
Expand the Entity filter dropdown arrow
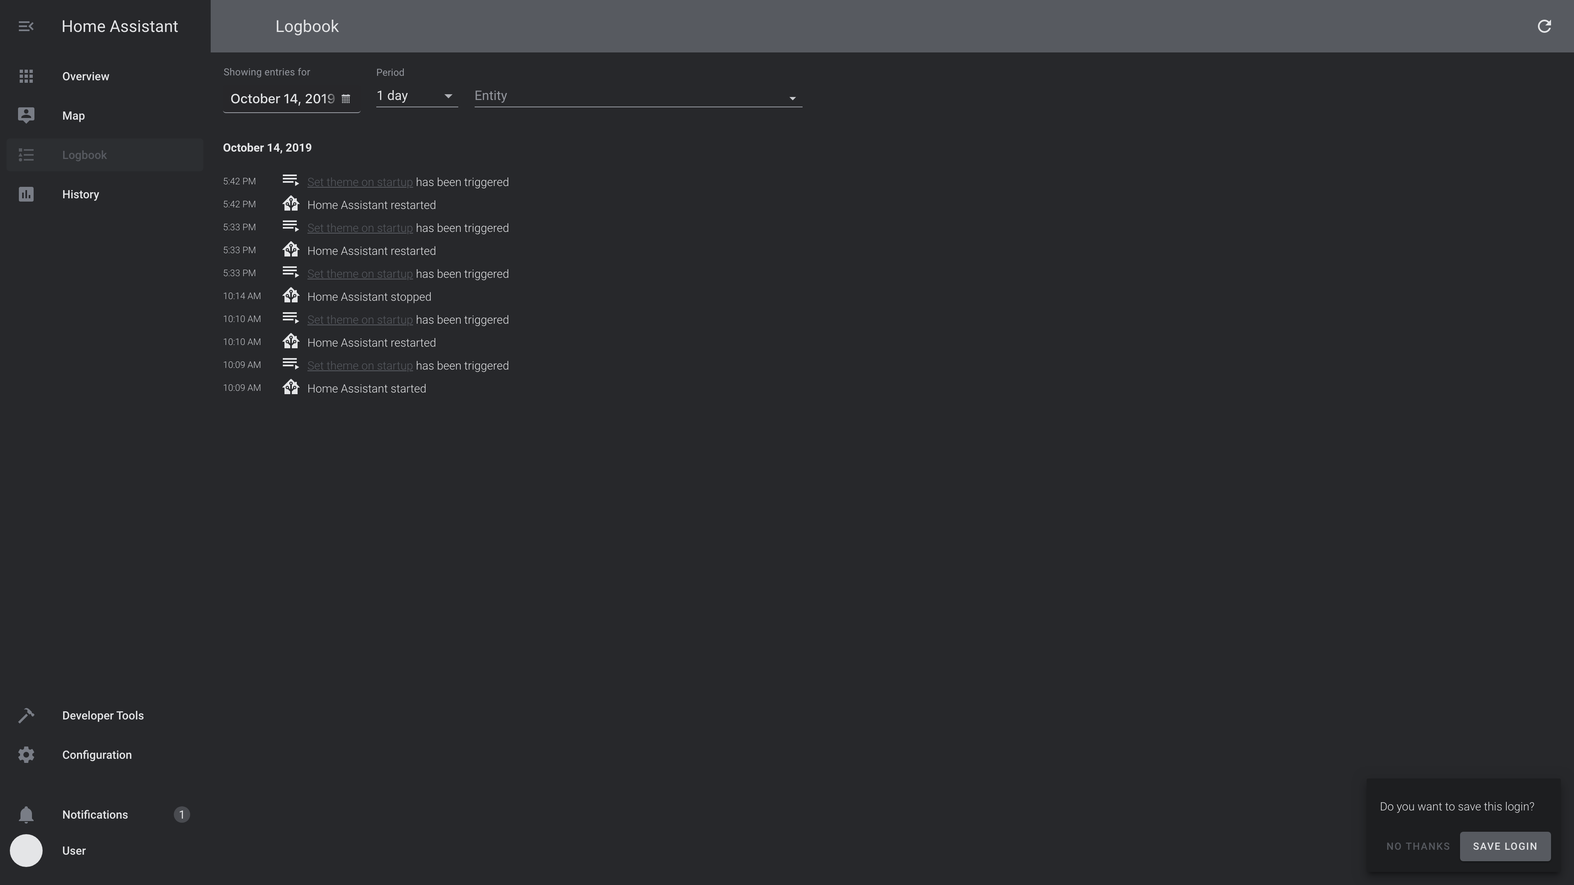792,98
